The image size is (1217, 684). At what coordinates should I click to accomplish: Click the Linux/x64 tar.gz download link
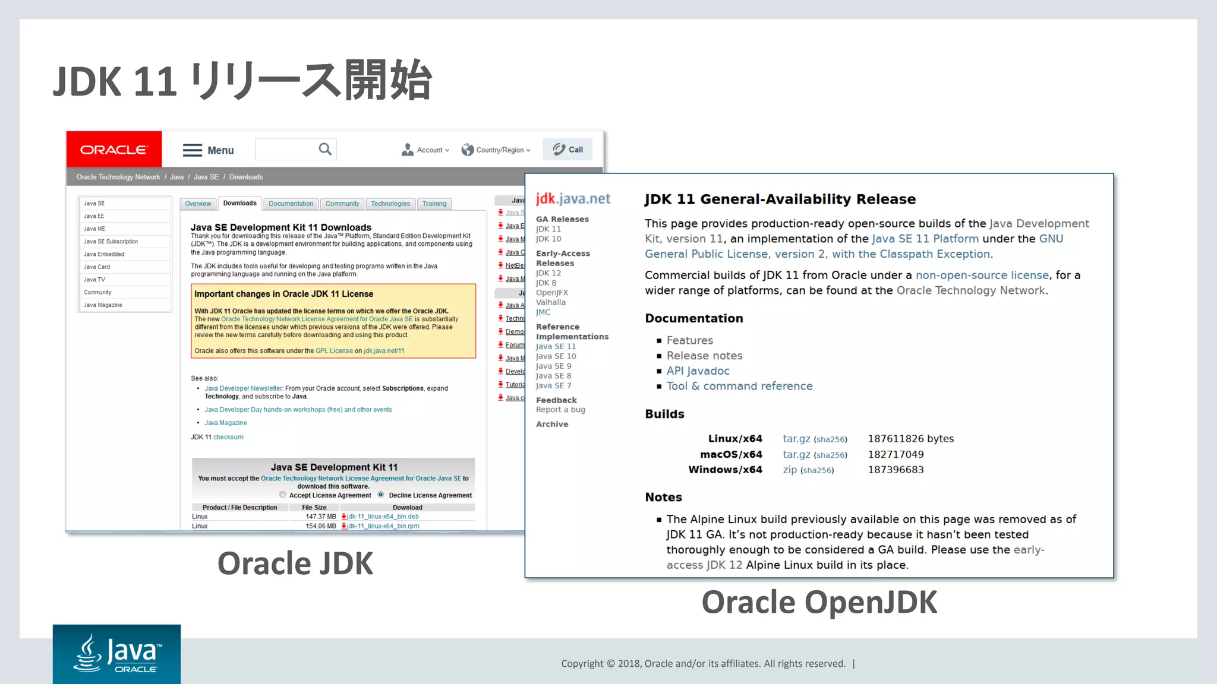pyautogui.click(x=796, y=439)
